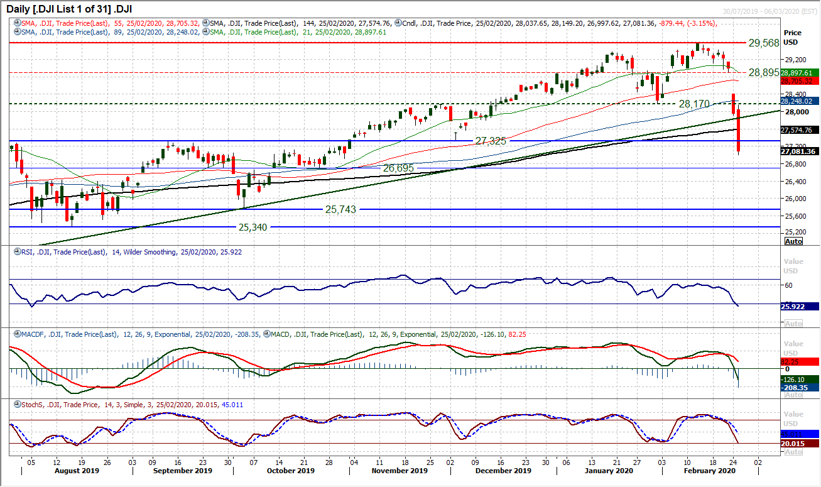Click the green 28,897.61 price tag
Screen dimensions: 821x487
point(800,73)
